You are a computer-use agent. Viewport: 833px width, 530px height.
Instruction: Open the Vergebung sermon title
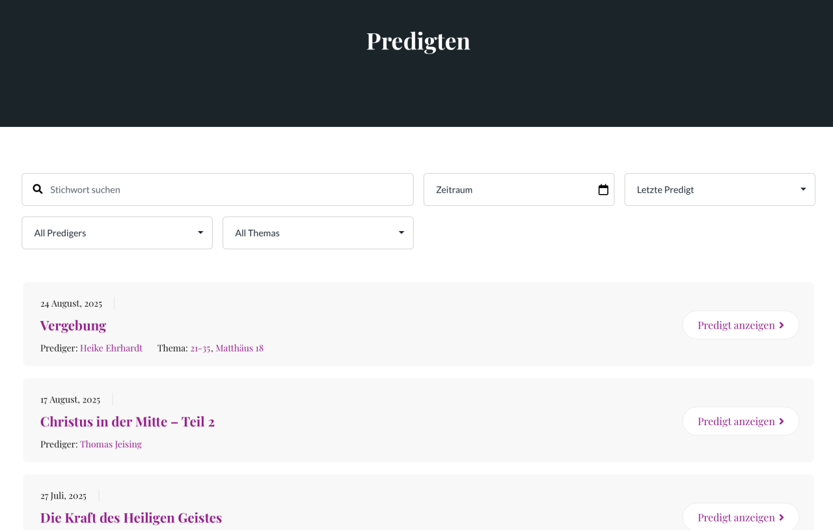click(73, 326)
